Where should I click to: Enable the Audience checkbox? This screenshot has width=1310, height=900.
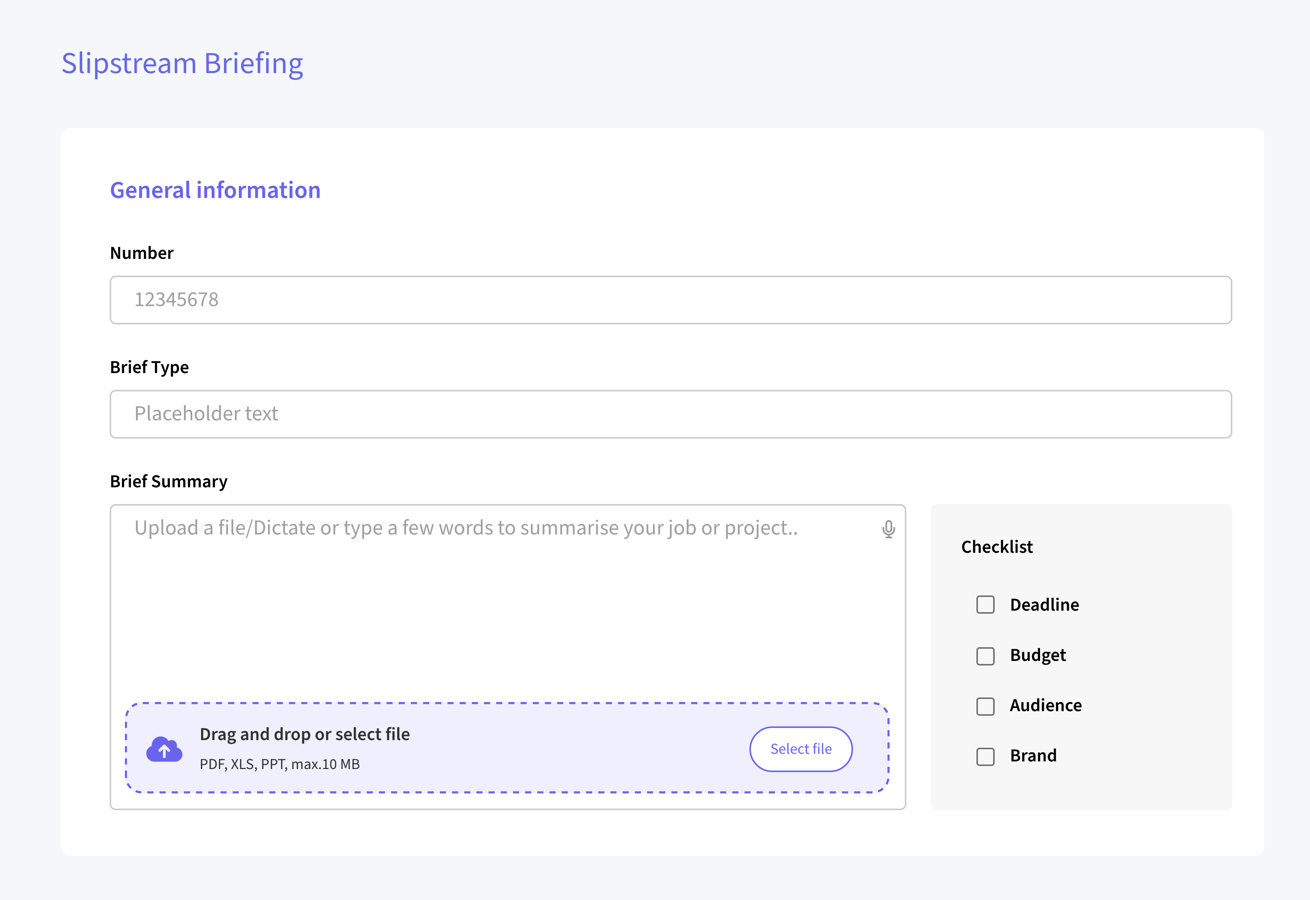tap(985, 705)
